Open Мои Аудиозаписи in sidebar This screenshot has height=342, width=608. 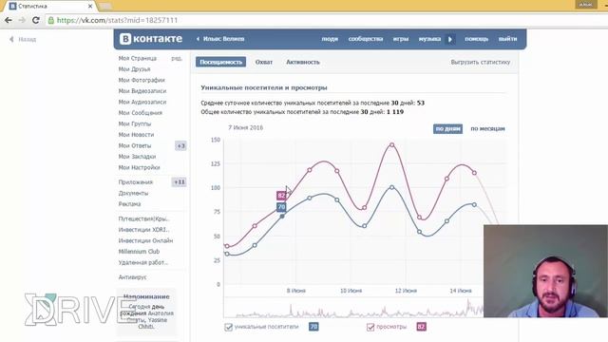tap(142, 102)
